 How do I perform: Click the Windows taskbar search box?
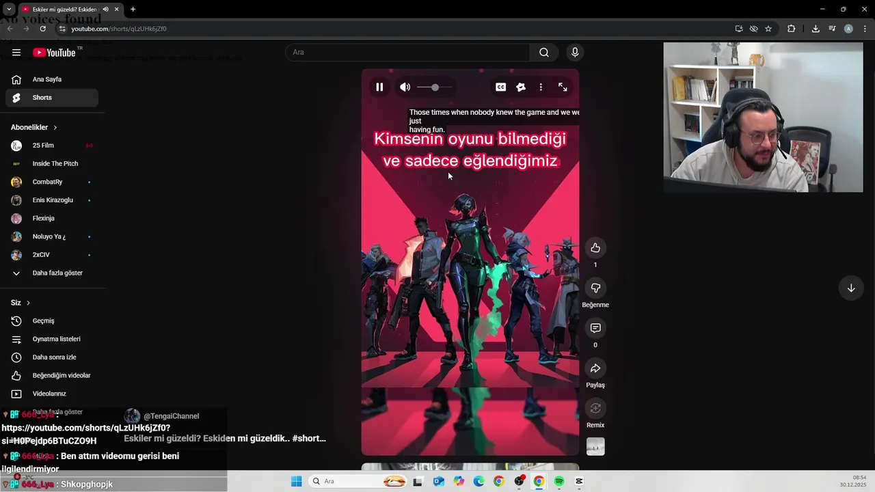coord(359,482)
